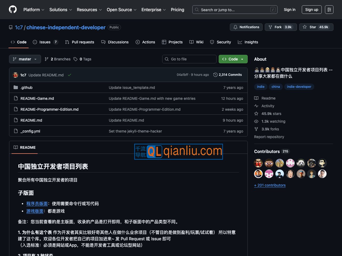
Task: Click the Fork icon for this repo
Action: coord(270,27)
